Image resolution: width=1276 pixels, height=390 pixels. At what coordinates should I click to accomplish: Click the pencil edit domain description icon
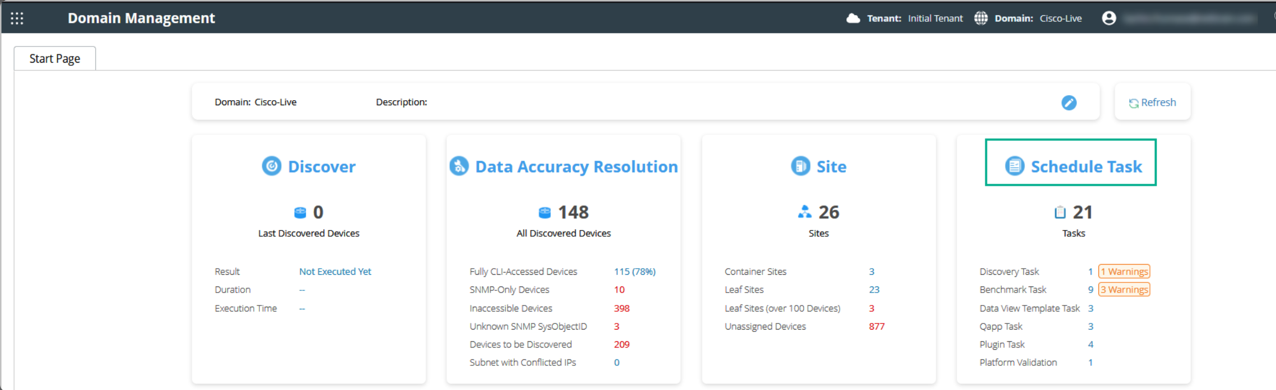coord(1068,103)
